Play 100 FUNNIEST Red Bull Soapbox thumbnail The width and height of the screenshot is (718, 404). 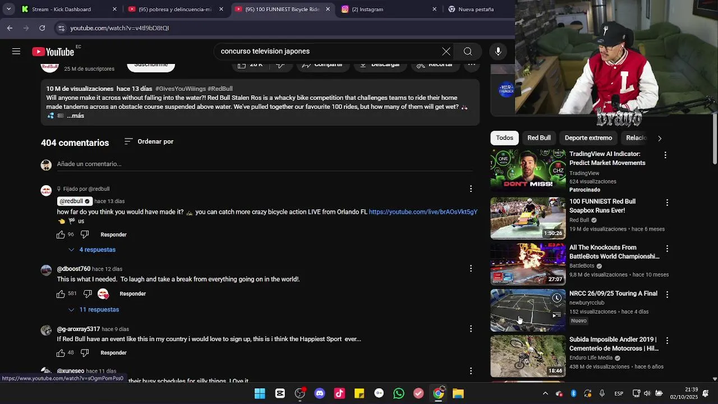(528, 218)
